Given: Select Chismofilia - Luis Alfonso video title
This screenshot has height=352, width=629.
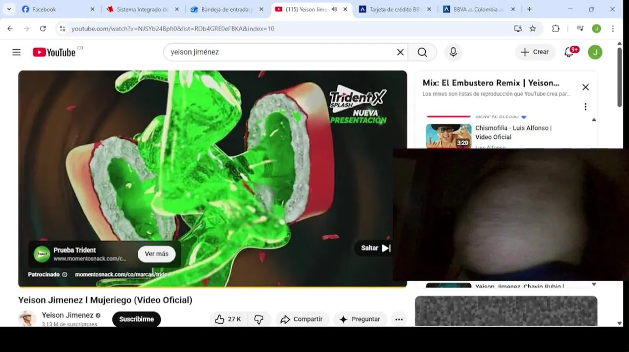Looking at the screenshot, I should pyautogui.click(x=513, y=132).
